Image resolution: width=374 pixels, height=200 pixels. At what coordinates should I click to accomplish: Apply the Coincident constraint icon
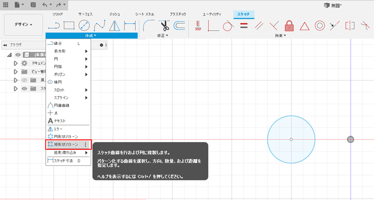pyautogui.click(x=213, y=25)
